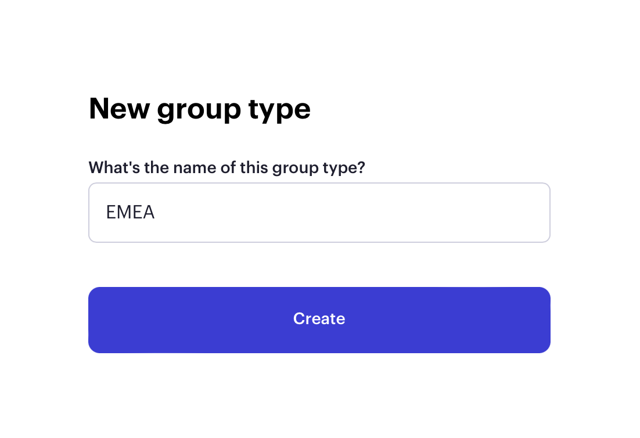Hit the wide blue Create button
640x438 pixels.
tap(319, 320)
